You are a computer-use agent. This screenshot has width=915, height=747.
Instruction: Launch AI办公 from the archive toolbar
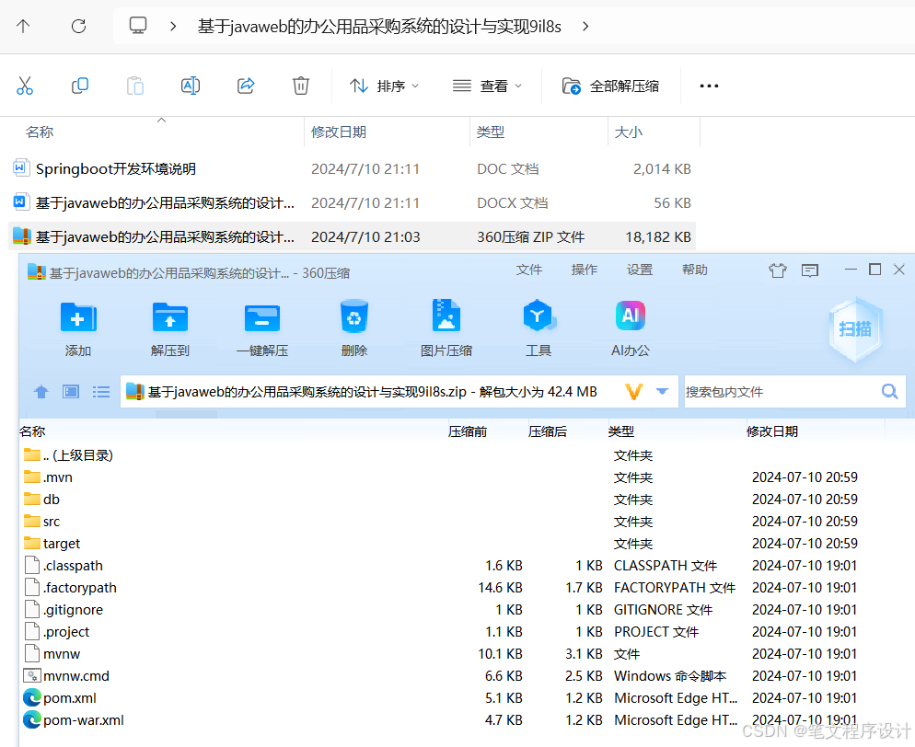630,327
